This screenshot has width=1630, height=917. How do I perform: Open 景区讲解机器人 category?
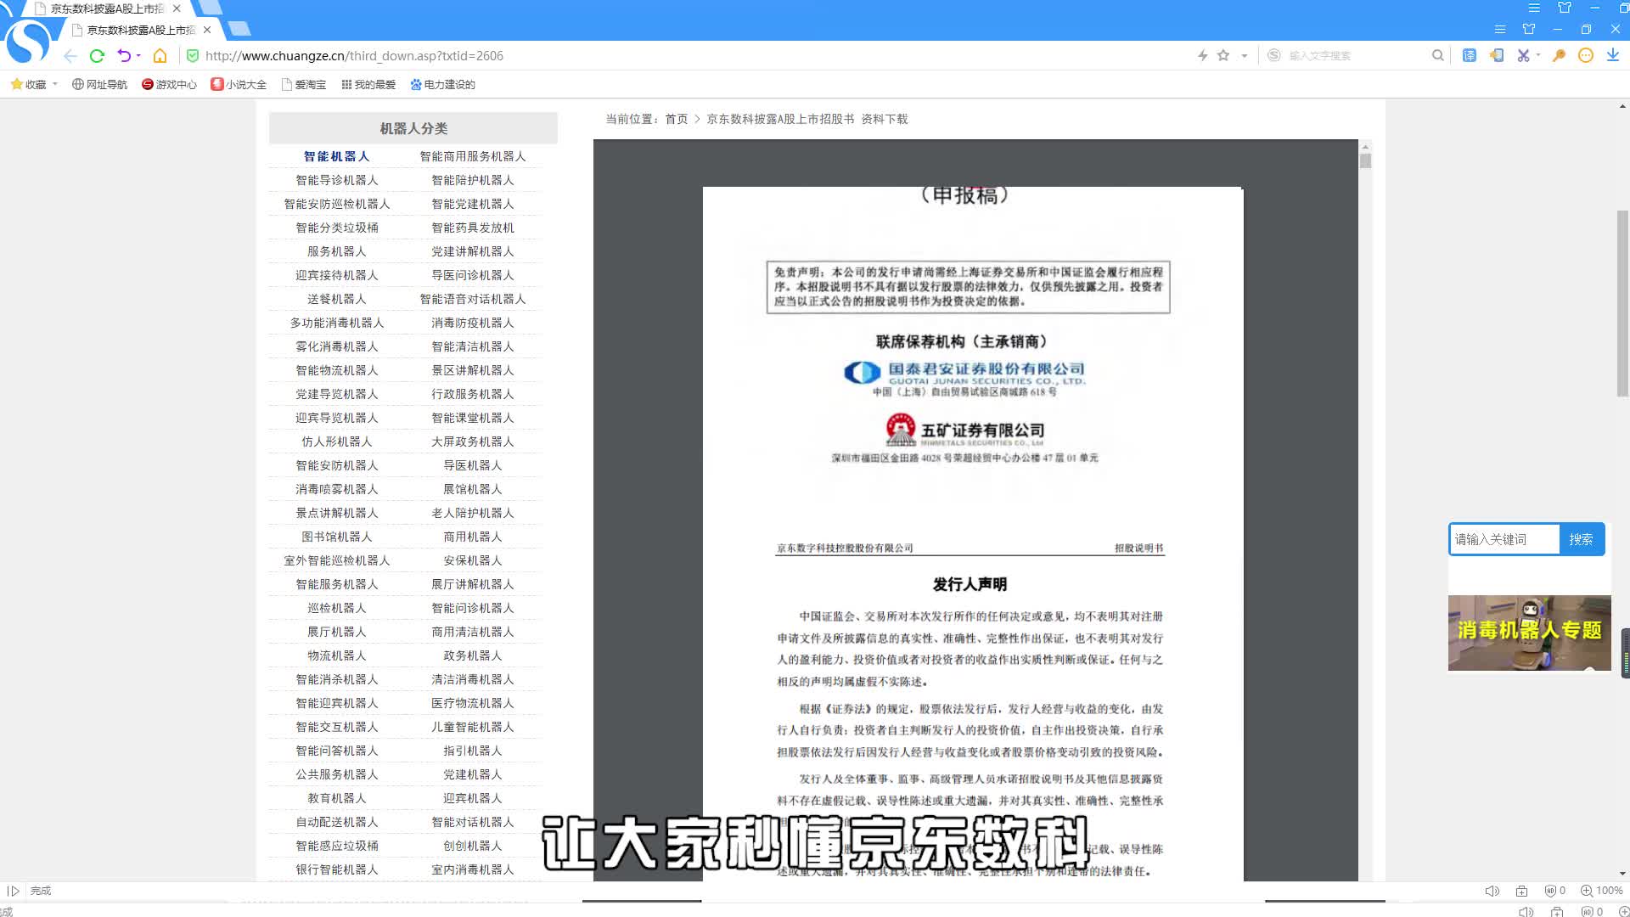[473, 370]
